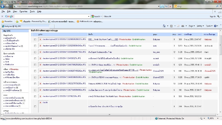Viewport: 222px width, 125px height.
Task: Click broken image icon for Knob Sky Hawk row
Action: point(40,39)
